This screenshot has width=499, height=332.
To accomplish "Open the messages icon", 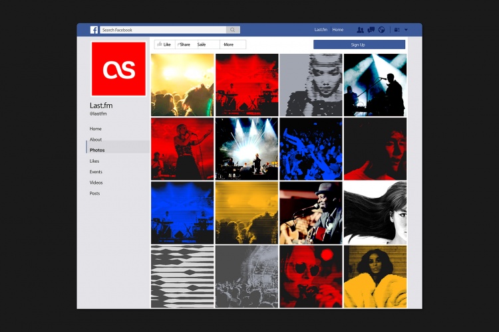I will 371,30.
